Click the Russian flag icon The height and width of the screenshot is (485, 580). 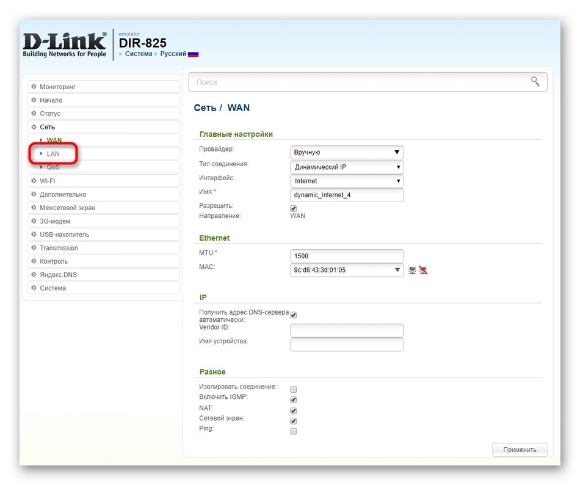193,54
